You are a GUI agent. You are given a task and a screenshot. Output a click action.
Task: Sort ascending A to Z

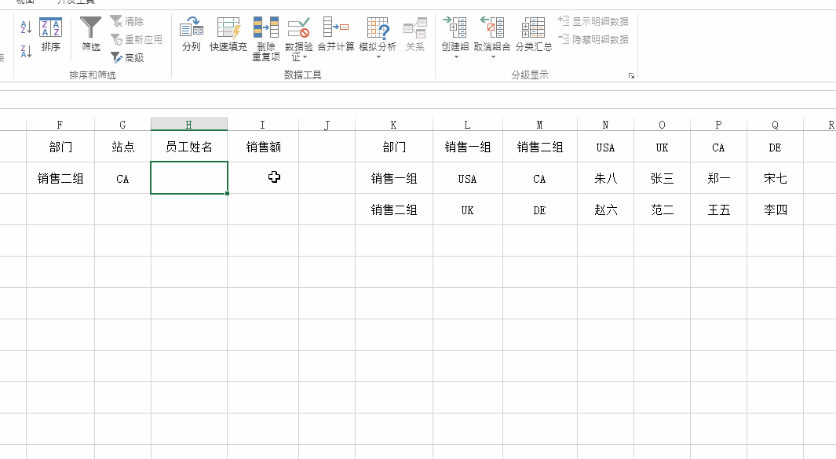(26, 27)
